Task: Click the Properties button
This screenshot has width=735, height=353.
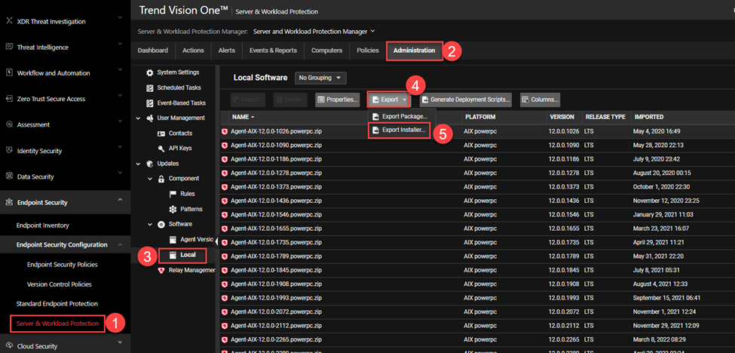Action: coord(338,100)
